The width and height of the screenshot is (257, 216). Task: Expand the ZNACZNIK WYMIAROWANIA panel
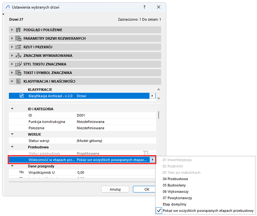click(x=12, y=56)
